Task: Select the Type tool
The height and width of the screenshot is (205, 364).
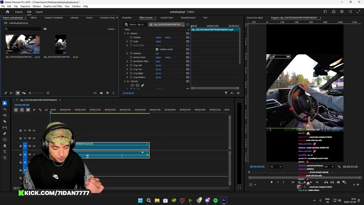Action: pyautogui.click(x=5, y=152)
